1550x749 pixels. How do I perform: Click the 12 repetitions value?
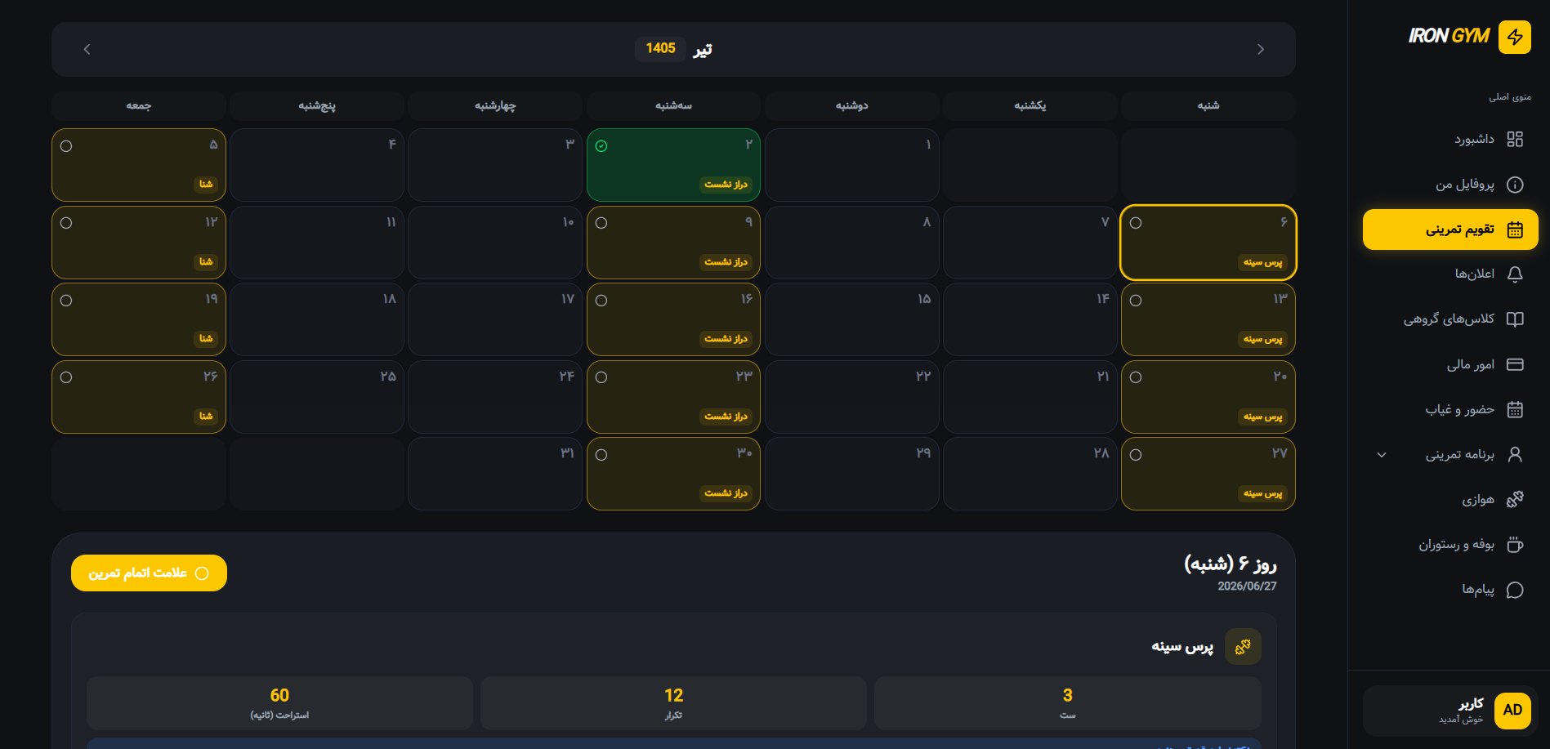coord(673,695)
